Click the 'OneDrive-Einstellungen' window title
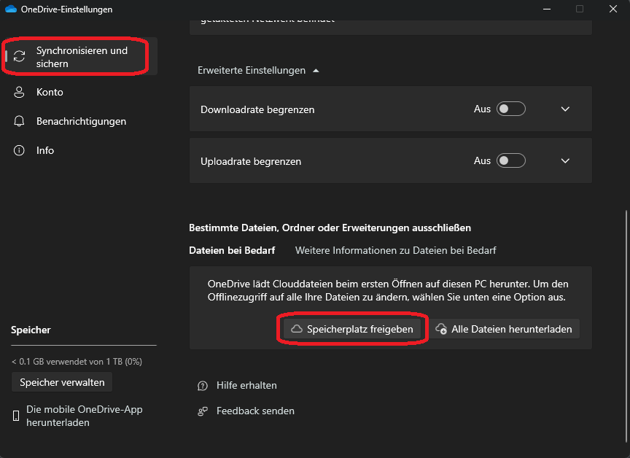Image resolution: width=630 pixels, height=458 pixels. 66,9
